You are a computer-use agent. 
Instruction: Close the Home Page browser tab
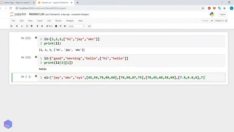pyautogui.click(x=34, y=3)
